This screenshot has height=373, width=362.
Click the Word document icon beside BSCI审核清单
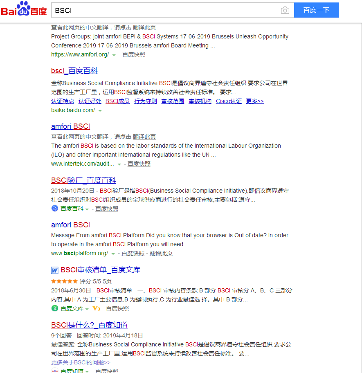click(55, 270)
